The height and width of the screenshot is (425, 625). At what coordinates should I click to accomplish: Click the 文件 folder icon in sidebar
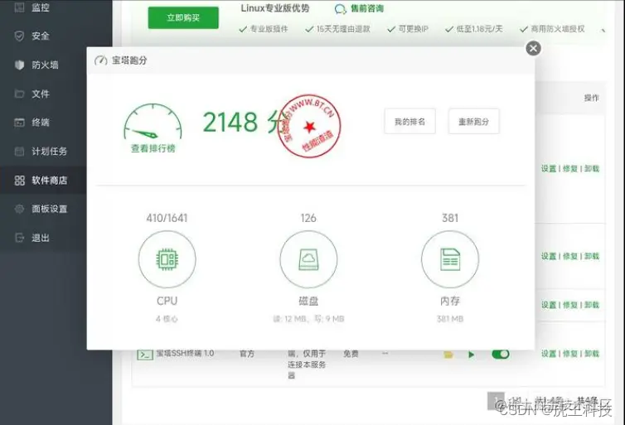[x=19, y=94]
